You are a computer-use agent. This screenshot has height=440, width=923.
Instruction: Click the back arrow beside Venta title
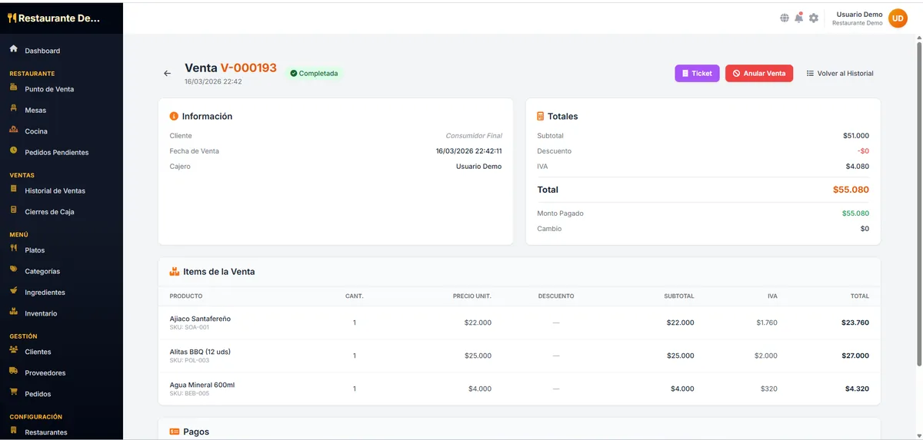[x=167, y=74]
